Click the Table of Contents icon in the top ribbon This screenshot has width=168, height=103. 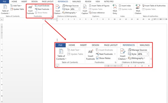5,7
